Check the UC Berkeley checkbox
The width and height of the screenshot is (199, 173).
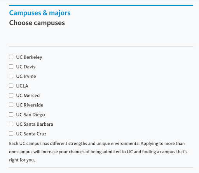click(x=11, y=57)
